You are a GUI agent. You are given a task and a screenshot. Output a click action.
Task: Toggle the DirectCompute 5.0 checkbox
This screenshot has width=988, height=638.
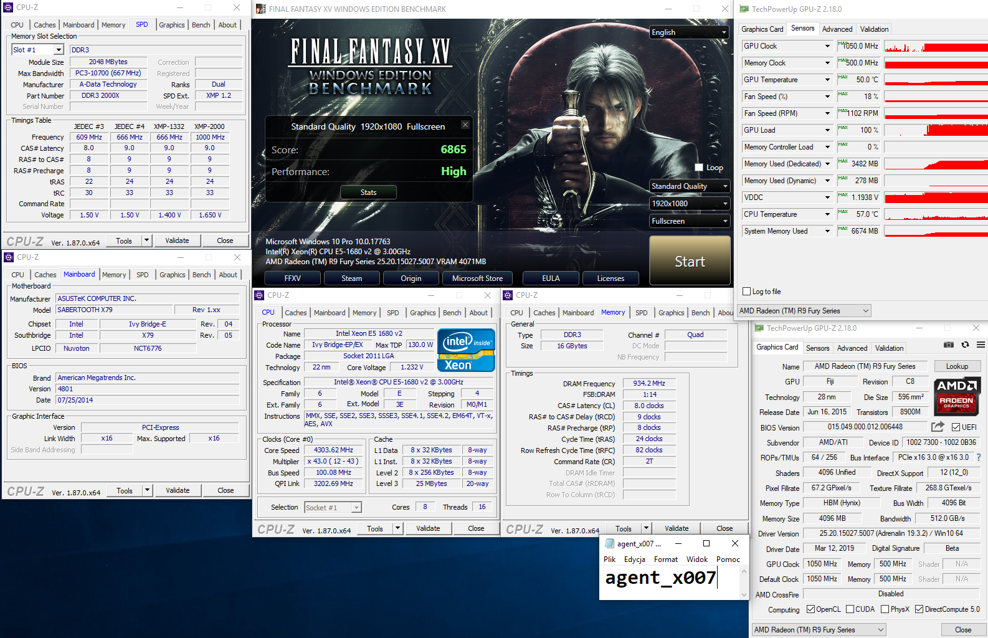pos(919,609)
